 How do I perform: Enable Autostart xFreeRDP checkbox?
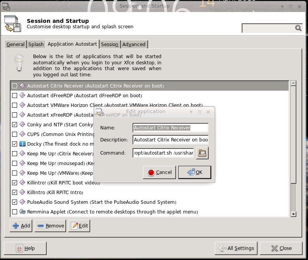14,115
